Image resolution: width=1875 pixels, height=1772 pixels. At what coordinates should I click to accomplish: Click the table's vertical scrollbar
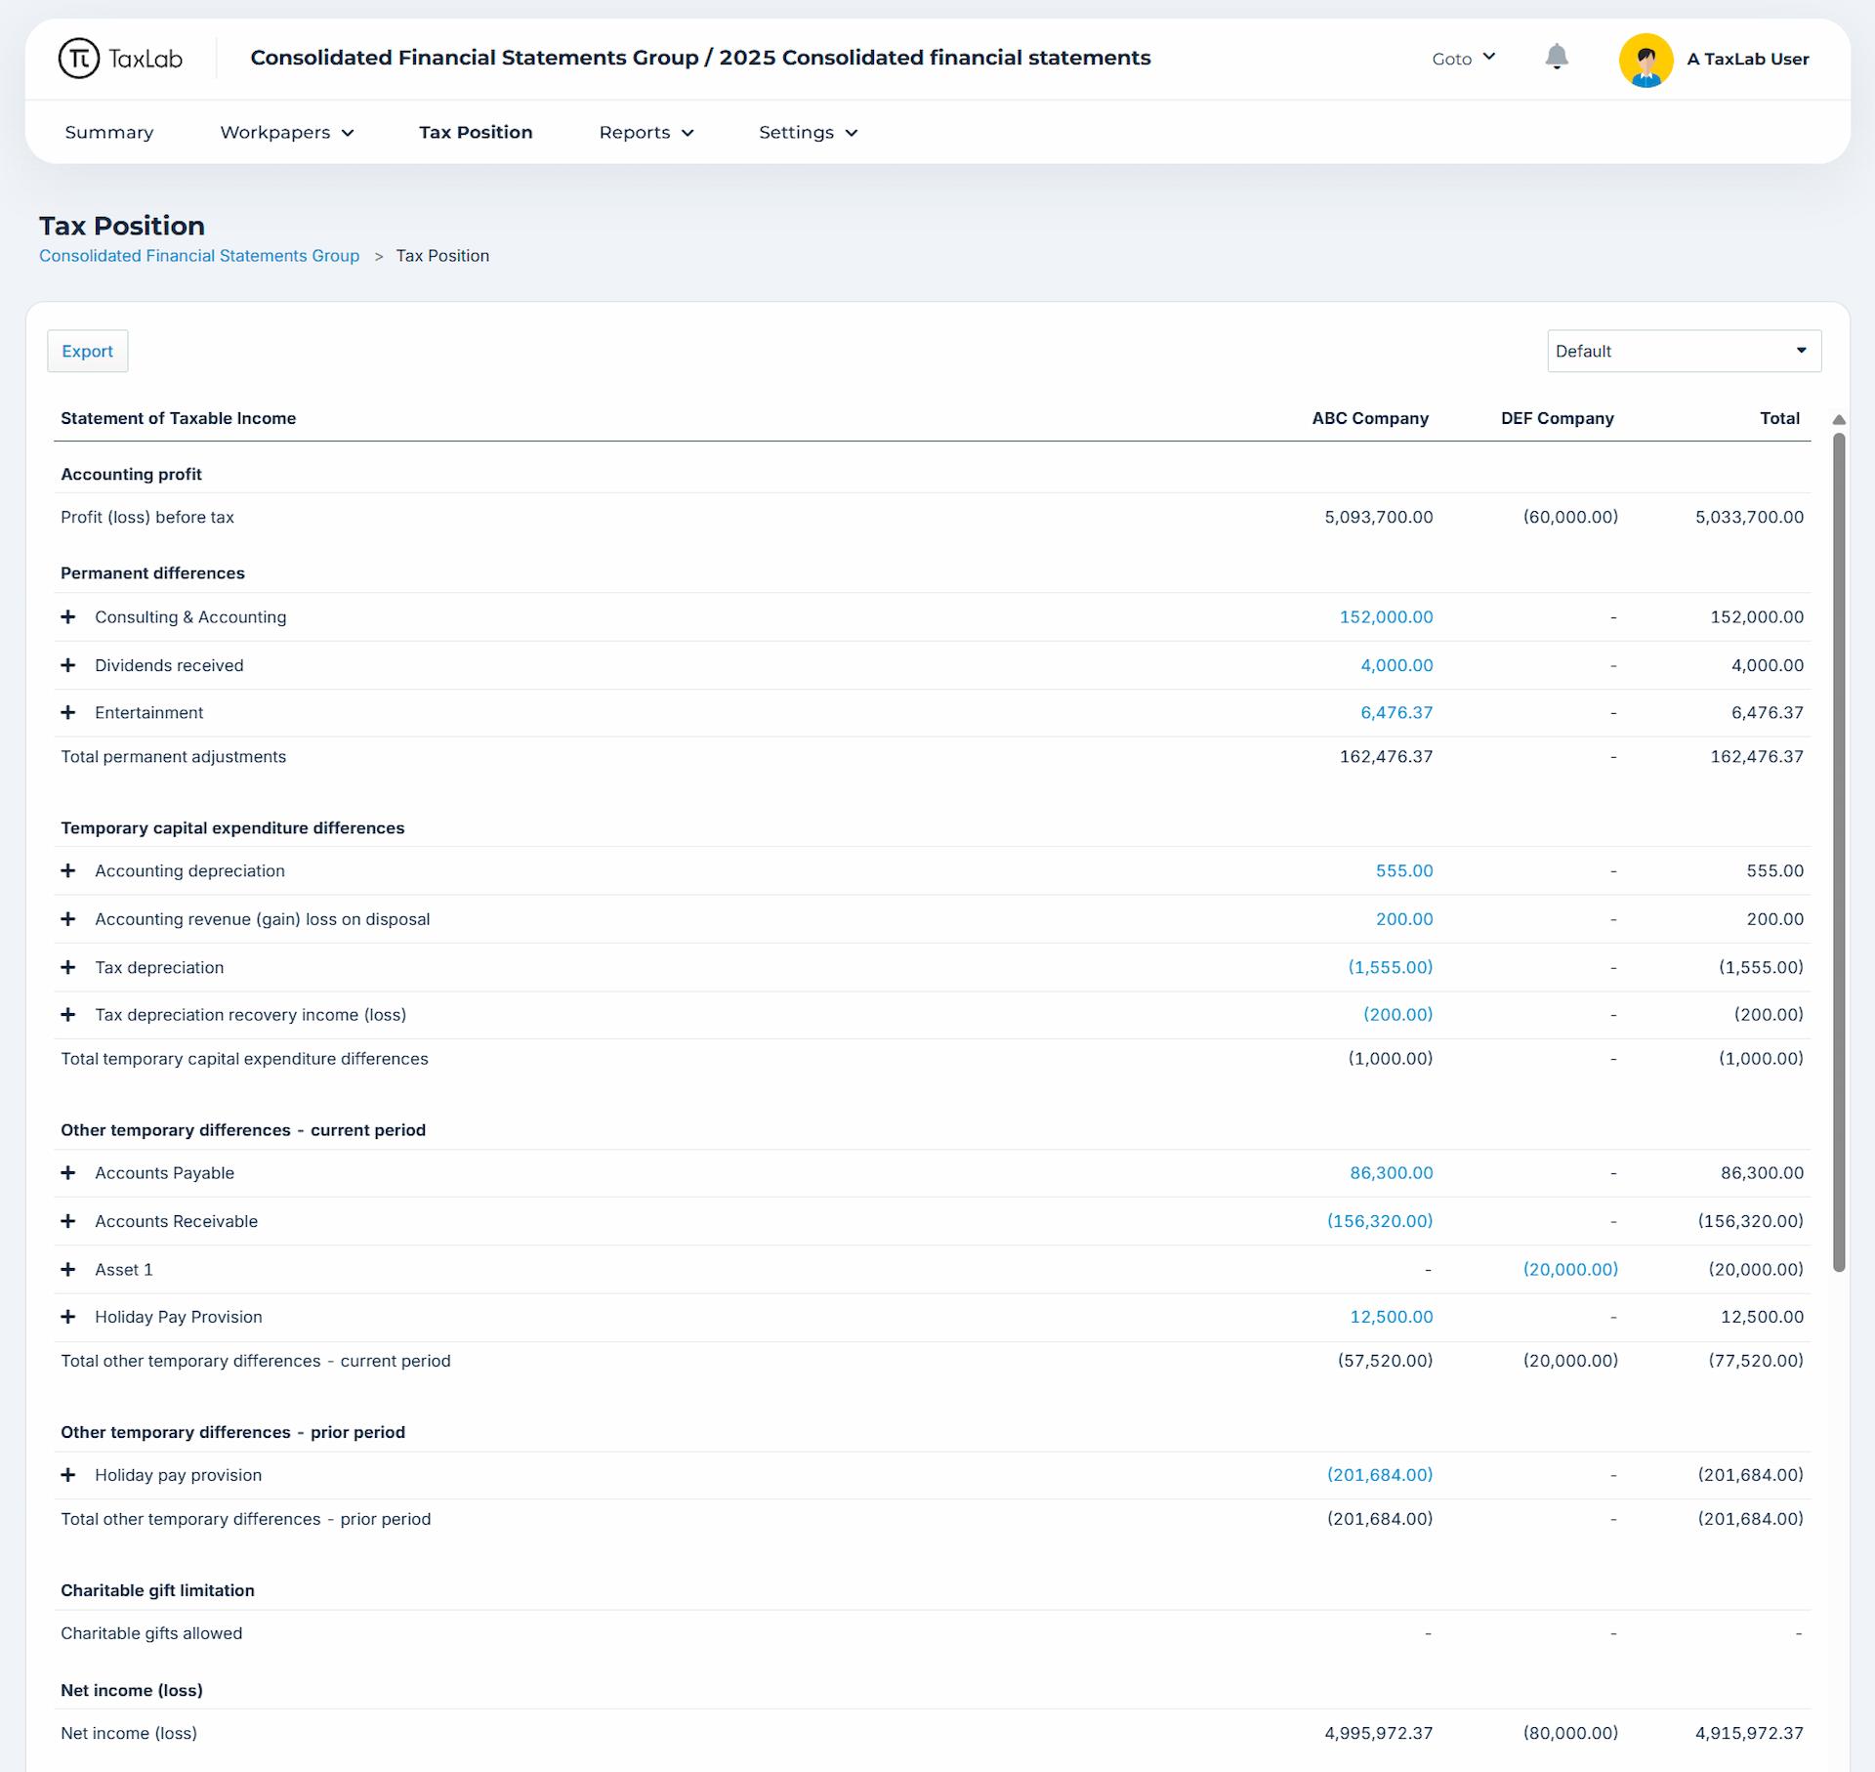click(x=1839, y=850)
